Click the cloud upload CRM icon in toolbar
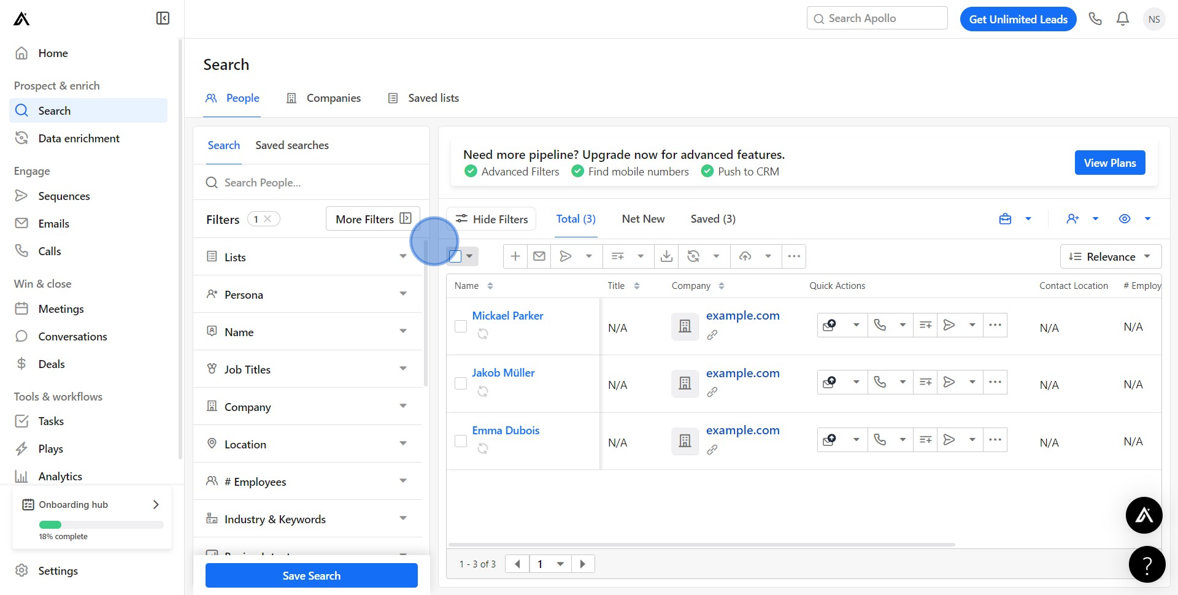This screenshot has width=1178, height=595. [x=745, y=256]
